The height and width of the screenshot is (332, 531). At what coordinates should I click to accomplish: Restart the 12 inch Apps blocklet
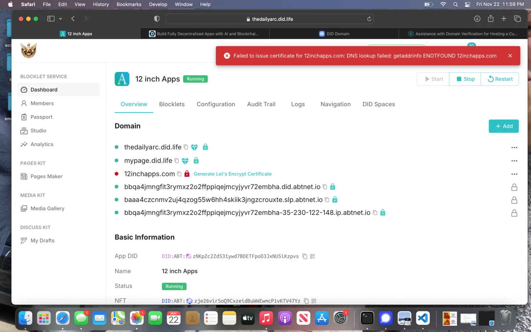[x=500, y=79]
